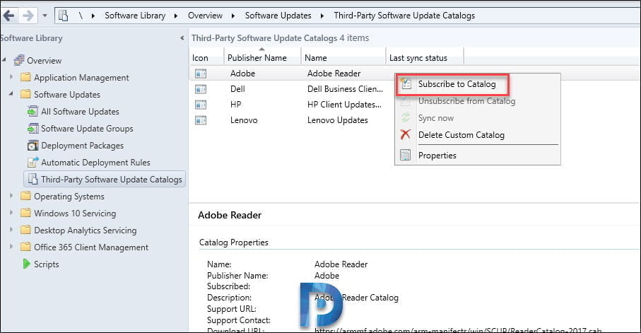Click the red X Delete Custom Catalog icon

point(405,134)
